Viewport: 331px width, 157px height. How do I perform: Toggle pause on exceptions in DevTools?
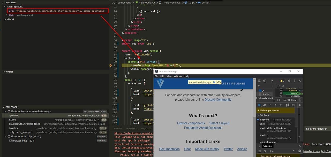tap(293, 105)
